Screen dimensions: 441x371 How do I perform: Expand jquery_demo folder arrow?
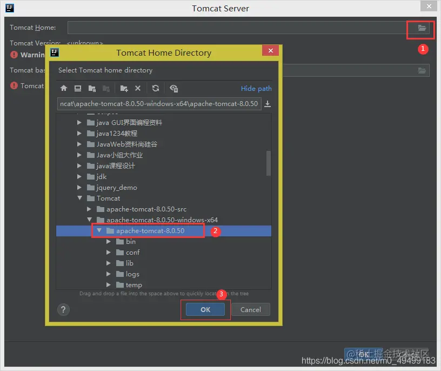(79, 188)
